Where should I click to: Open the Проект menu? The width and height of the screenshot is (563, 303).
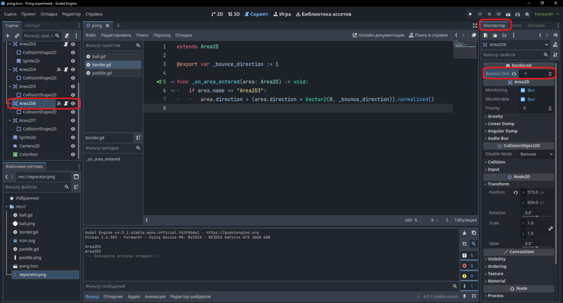[x=29, y=14]
